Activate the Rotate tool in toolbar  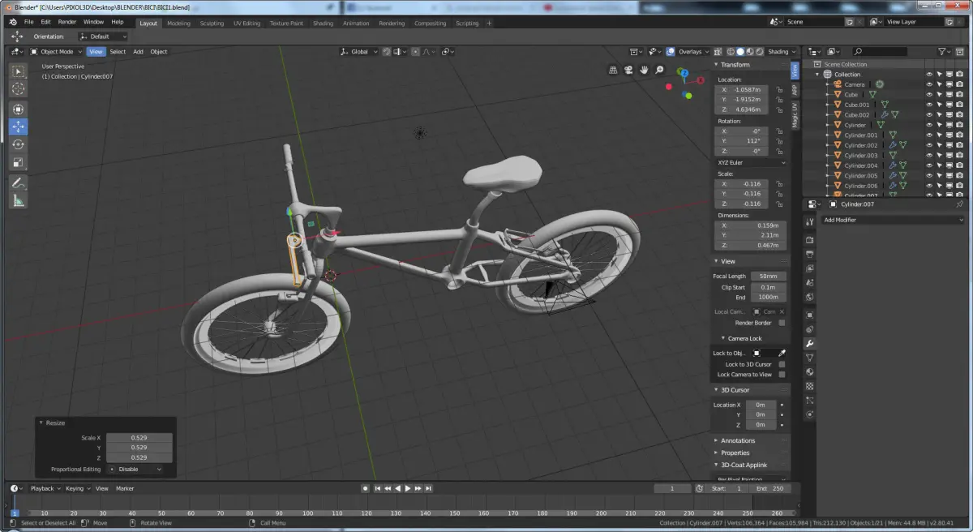tap(18, 144)
